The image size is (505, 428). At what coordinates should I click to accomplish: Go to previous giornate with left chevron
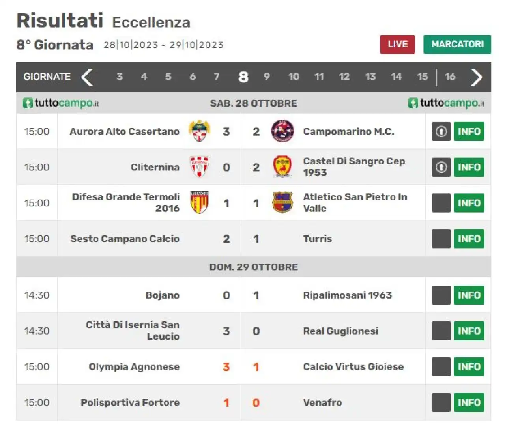pyautogui.click(x=87, y=77)
